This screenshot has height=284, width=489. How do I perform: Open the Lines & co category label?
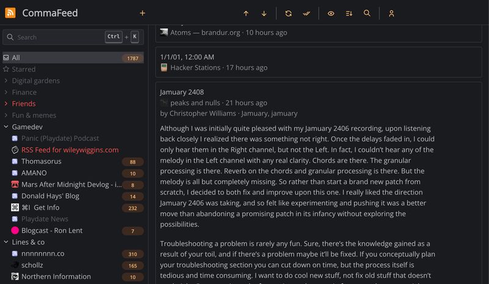point(28,242)
